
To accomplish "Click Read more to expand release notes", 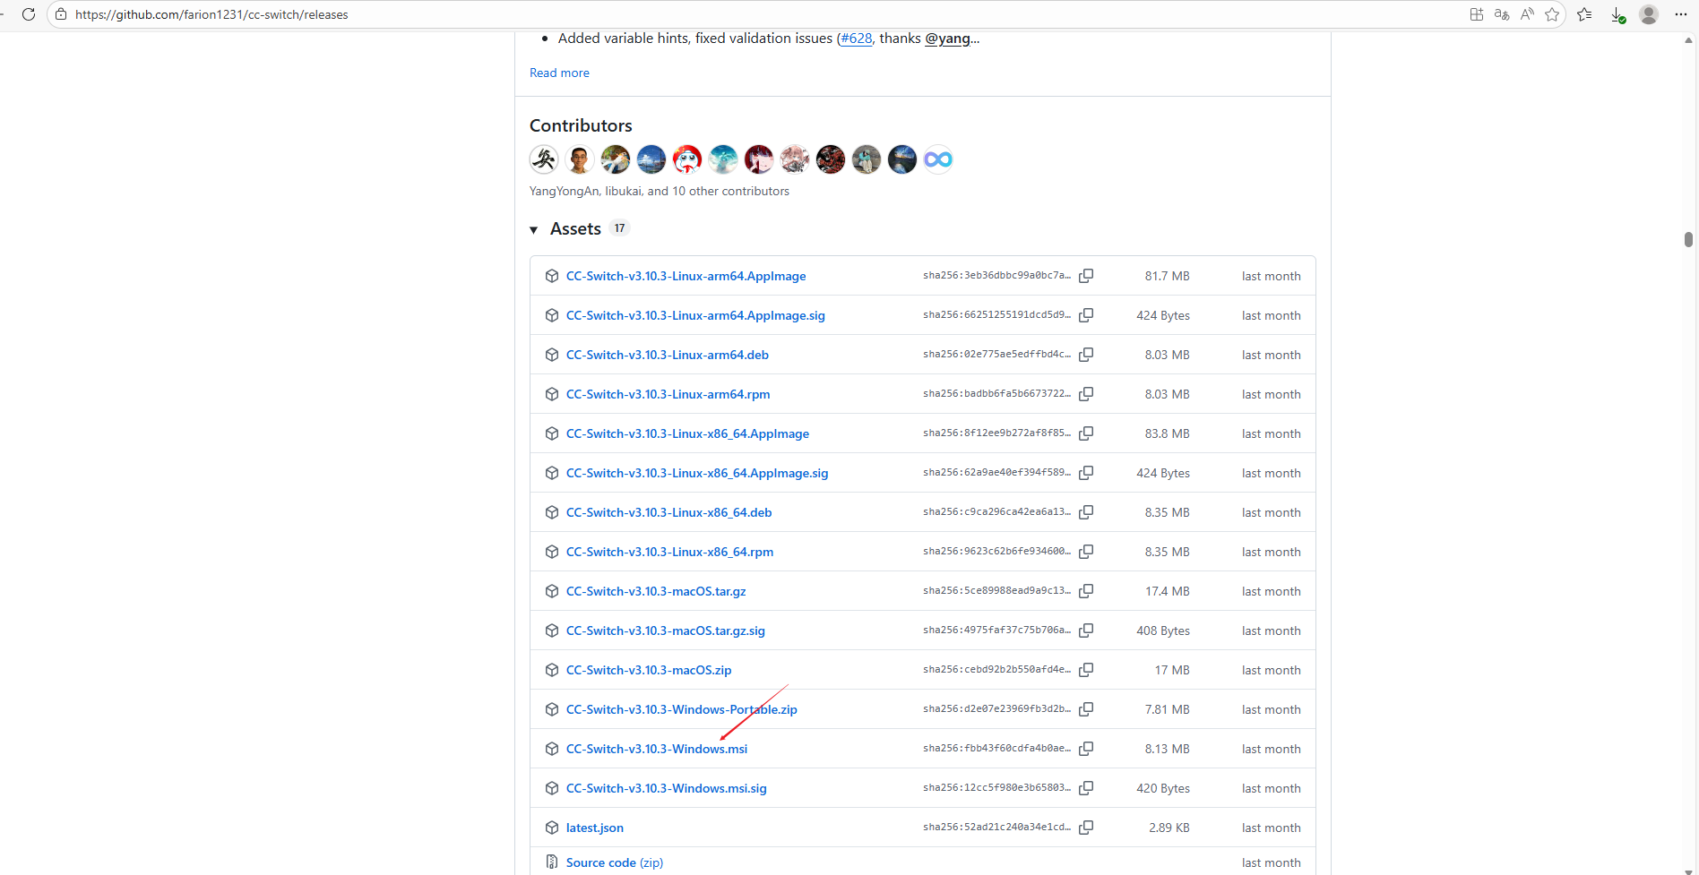I will 559,73.
